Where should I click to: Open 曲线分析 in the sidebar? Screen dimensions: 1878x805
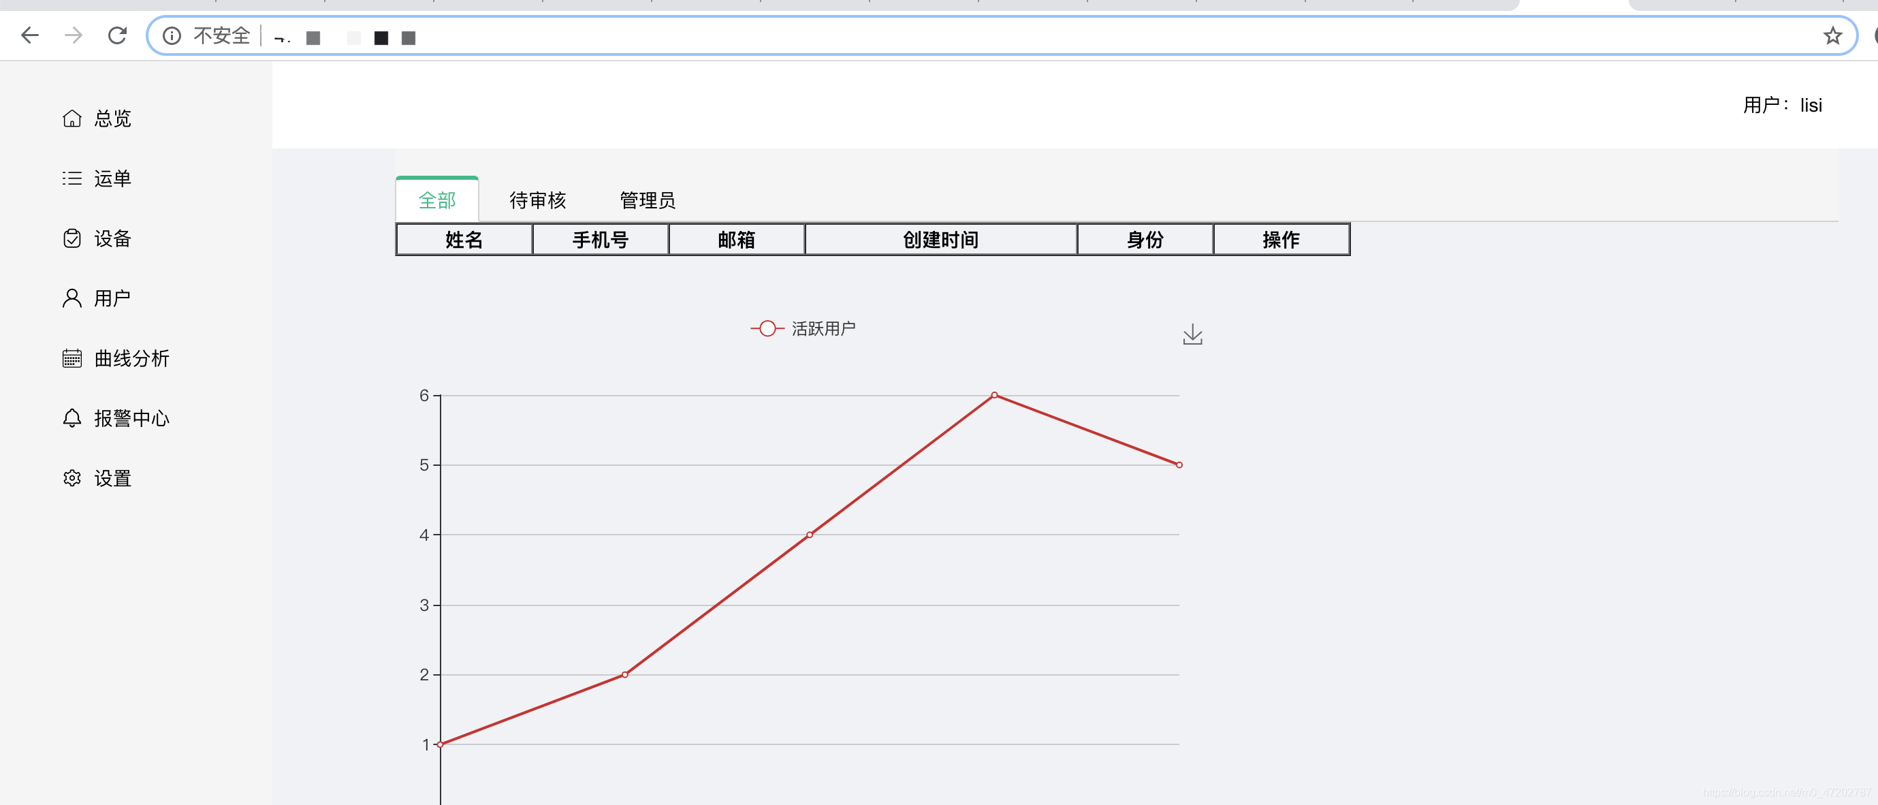[x=132, y=358]
